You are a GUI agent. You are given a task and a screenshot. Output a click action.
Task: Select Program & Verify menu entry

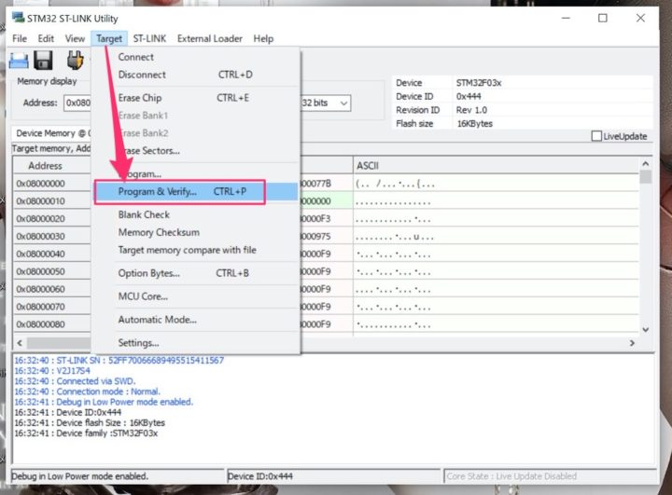(x=179, y=191)
